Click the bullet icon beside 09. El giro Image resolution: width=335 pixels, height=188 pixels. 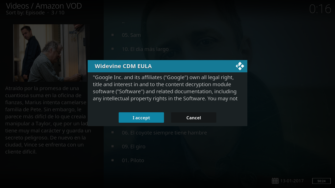coord(113,146)
